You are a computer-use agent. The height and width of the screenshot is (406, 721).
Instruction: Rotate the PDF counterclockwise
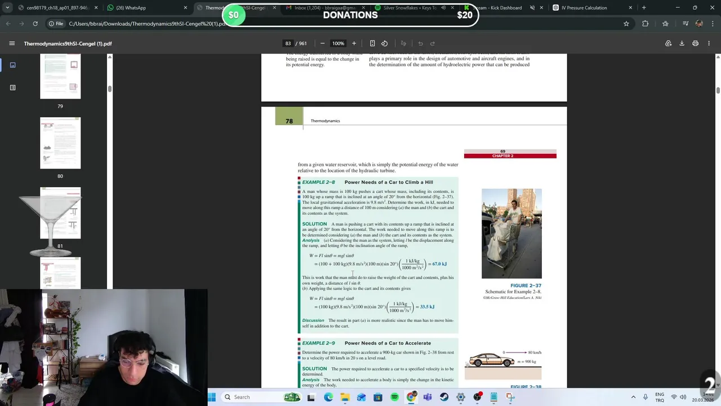(384, 43)
